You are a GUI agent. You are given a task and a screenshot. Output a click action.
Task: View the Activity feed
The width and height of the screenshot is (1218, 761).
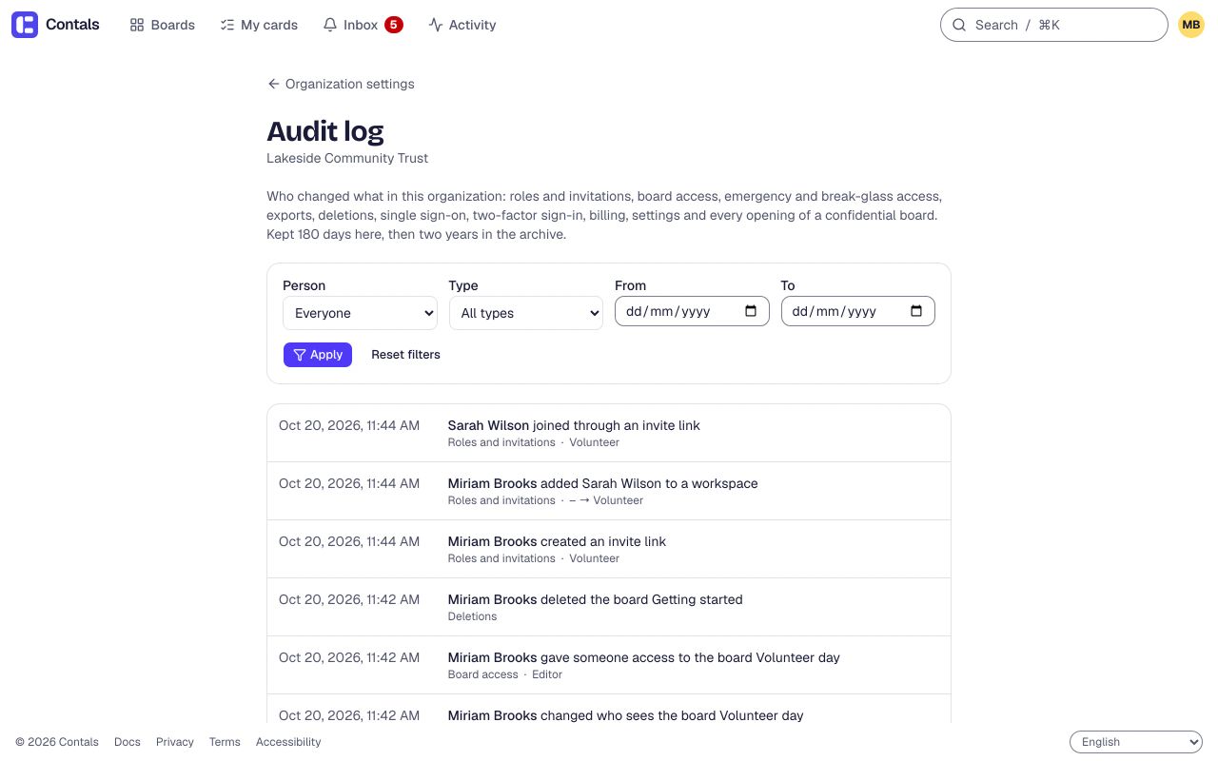[462, 25]
